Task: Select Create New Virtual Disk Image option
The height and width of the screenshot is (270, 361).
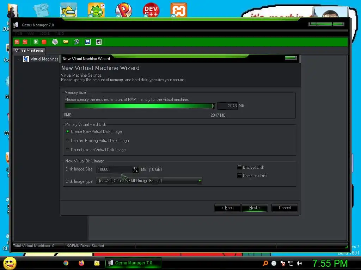Action: (94, 131)
